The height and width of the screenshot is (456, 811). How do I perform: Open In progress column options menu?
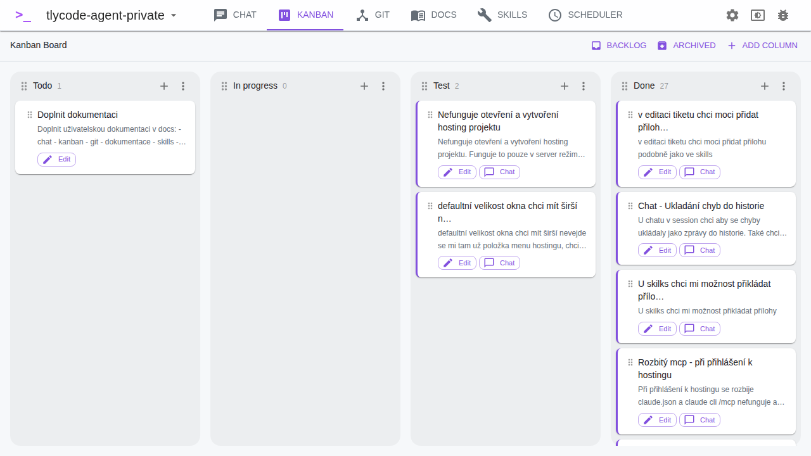coord(383,86)
